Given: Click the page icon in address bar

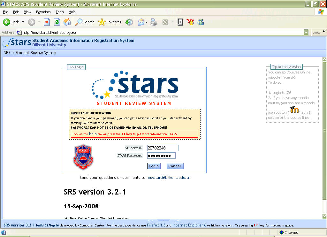Looking at the screenshot, I should point(19,32).
